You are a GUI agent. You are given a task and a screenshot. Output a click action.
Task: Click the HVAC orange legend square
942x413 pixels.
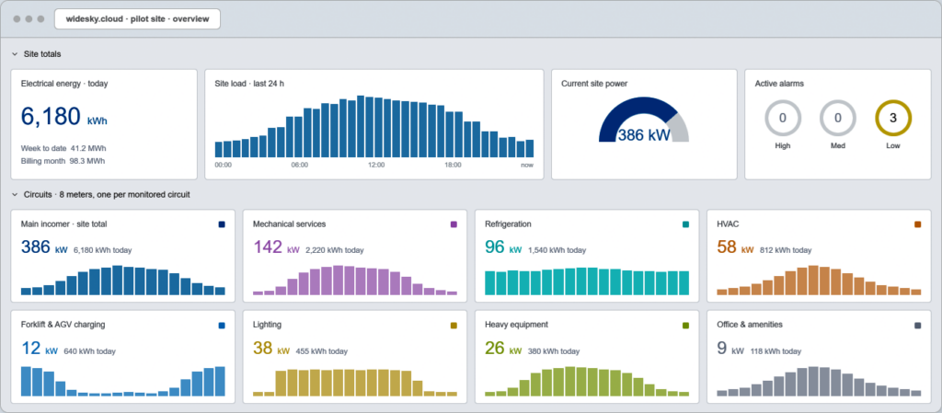pos(917,224)
